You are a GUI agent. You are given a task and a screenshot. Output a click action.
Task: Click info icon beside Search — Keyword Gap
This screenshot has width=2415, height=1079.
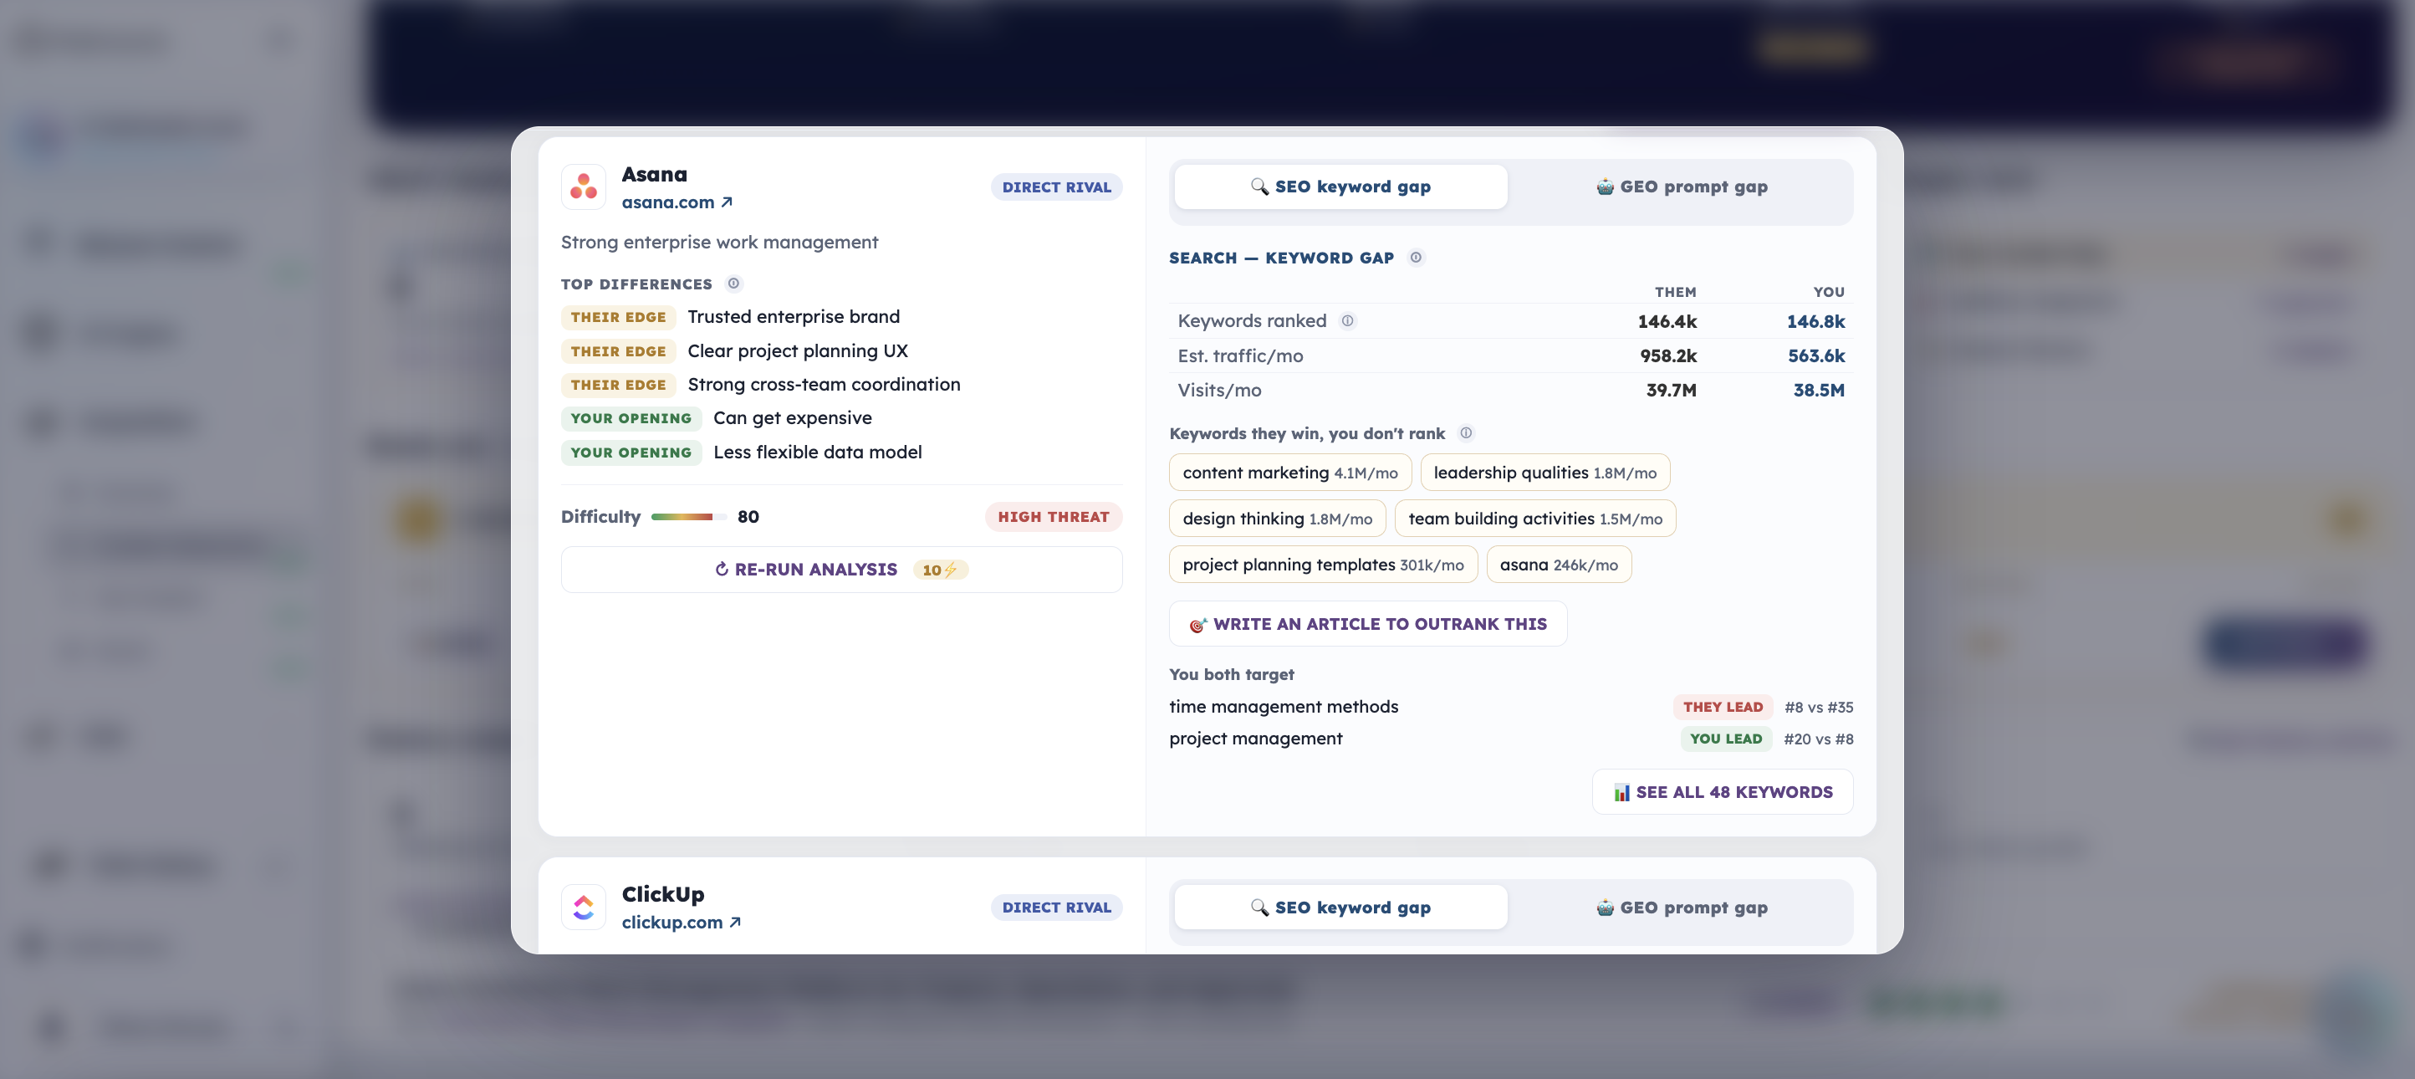click(1416, 257)
